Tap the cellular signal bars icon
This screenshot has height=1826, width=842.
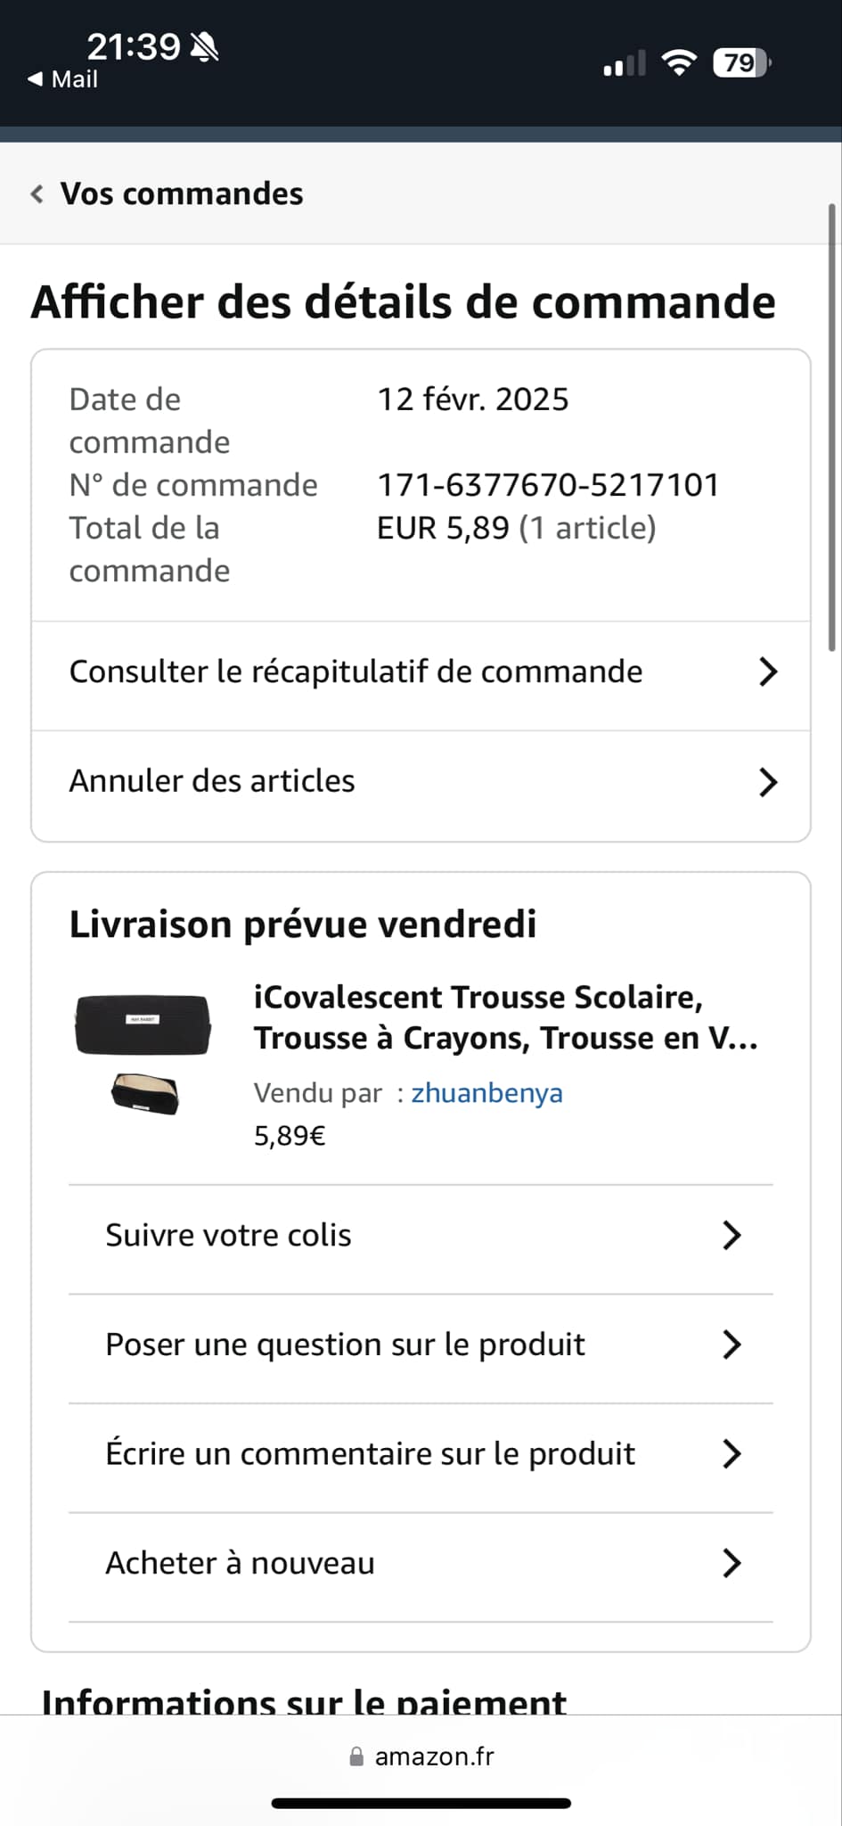pyautogui.click(x=624, y=64)
